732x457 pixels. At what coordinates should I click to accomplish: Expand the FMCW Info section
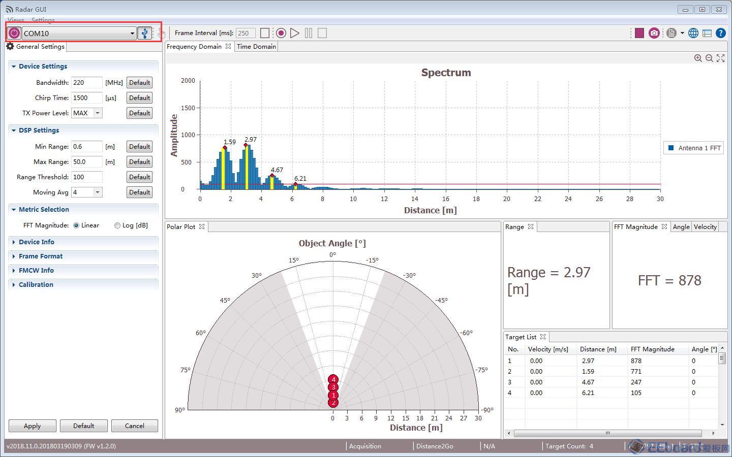click(x=14, y=271)
